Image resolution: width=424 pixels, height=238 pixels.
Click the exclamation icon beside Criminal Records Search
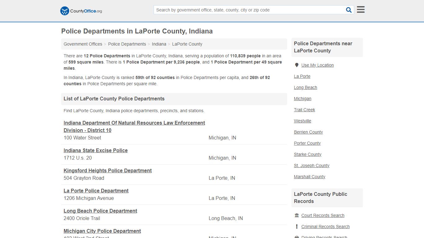(x=297, y=227)
